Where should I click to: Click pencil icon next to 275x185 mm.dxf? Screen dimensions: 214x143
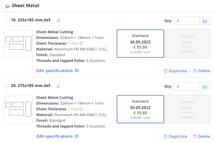click(59, 86)
